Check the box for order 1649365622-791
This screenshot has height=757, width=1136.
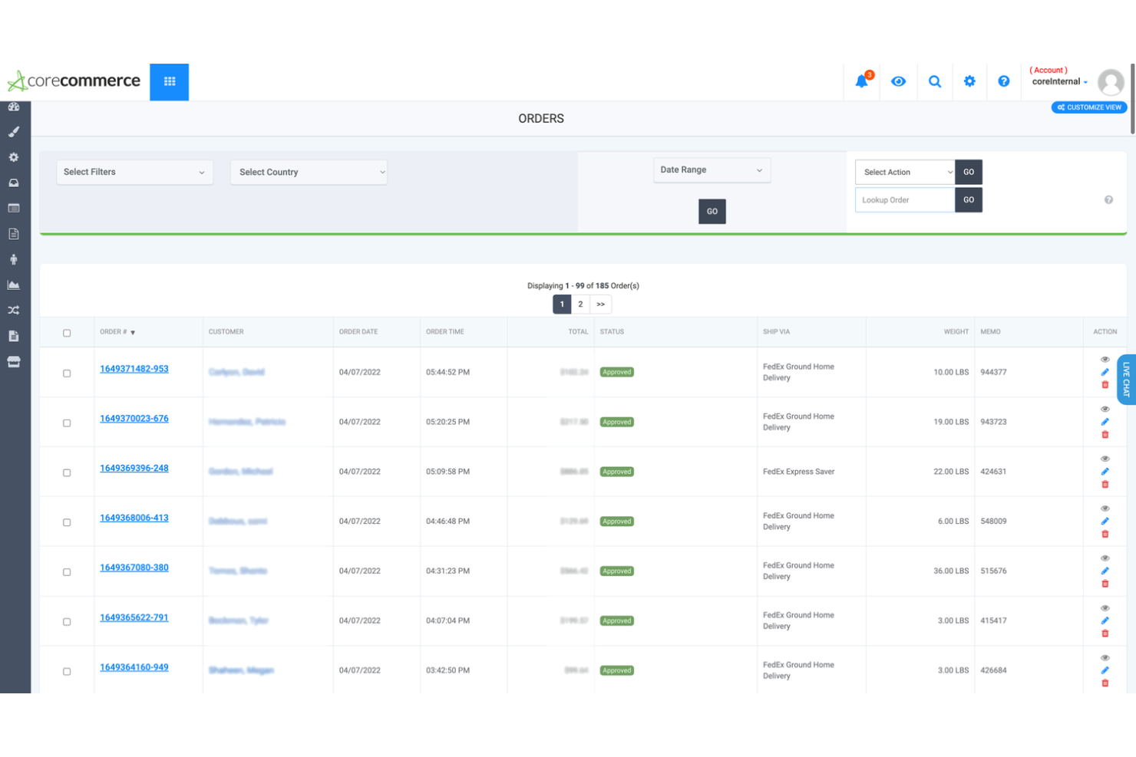(67, 622)
